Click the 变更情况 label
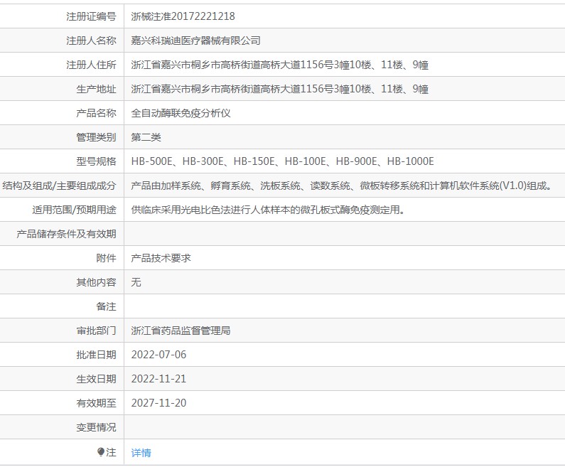This screenshot has height=472, width=565. pos(96,427)
